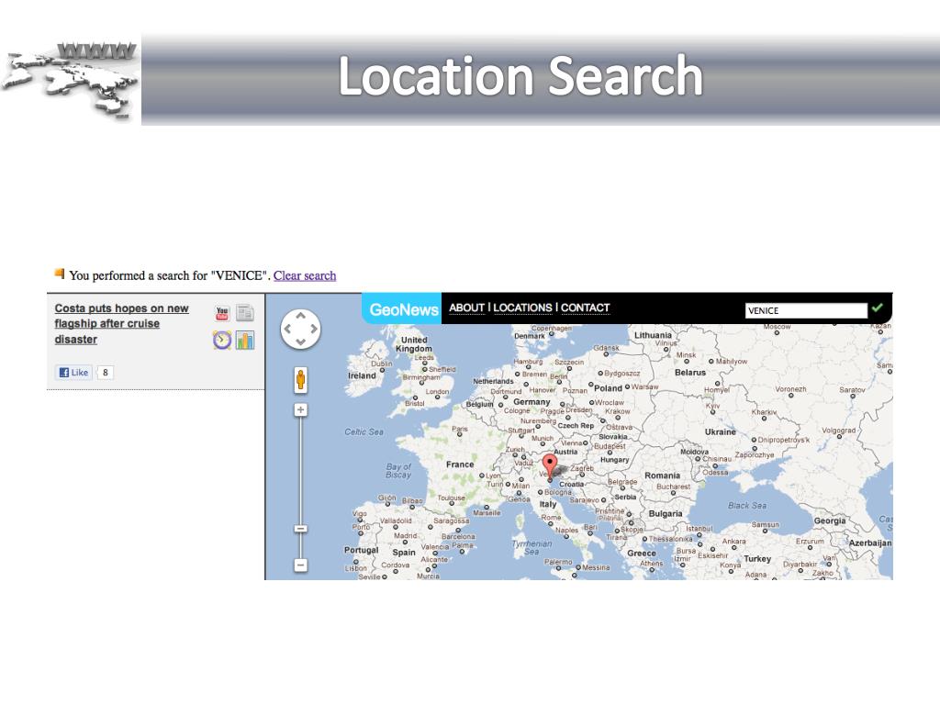Click the Like count showing 8
Screen dimensions: 940x705
(x=105, y=373)
